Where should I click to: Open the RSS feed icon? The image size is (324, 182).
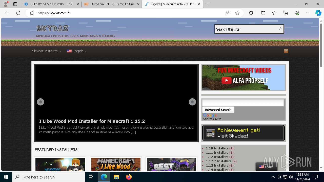click(286, 51)
